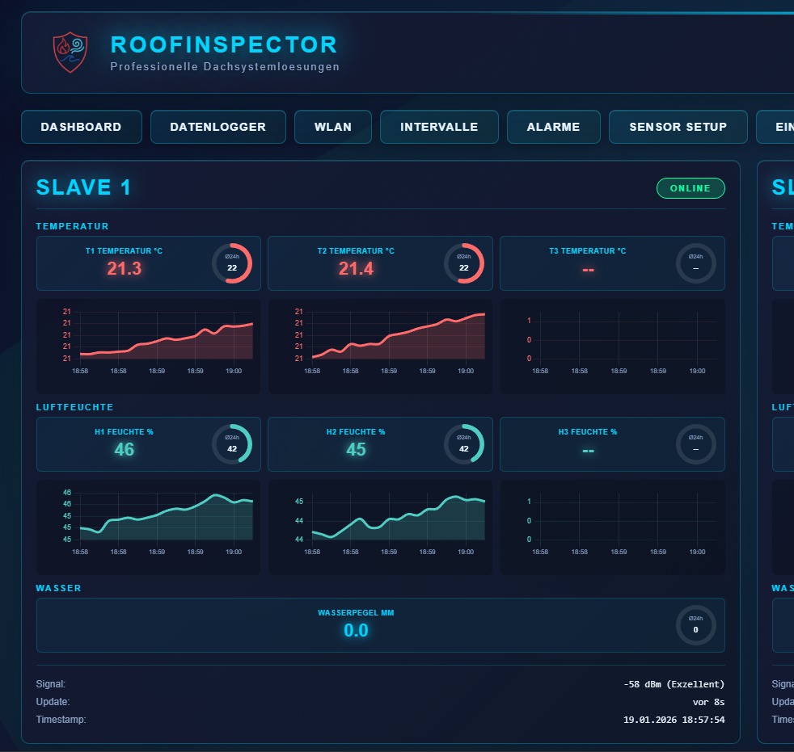The image size is (794, 752).
Task: Switch to the SENSOR SETUP tab
Action: point(678,127)
